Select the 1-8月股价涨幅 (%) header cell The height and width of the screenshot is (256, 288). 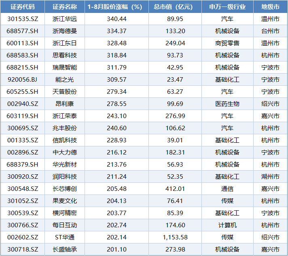pos(115,7)
